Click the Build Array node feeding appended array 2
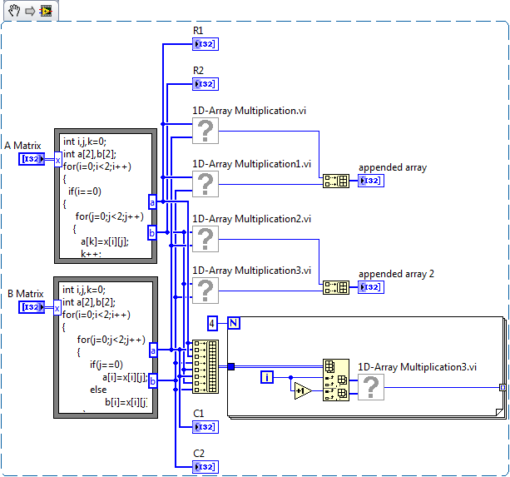This screenshot has height=477, width=510. point(335,287)
